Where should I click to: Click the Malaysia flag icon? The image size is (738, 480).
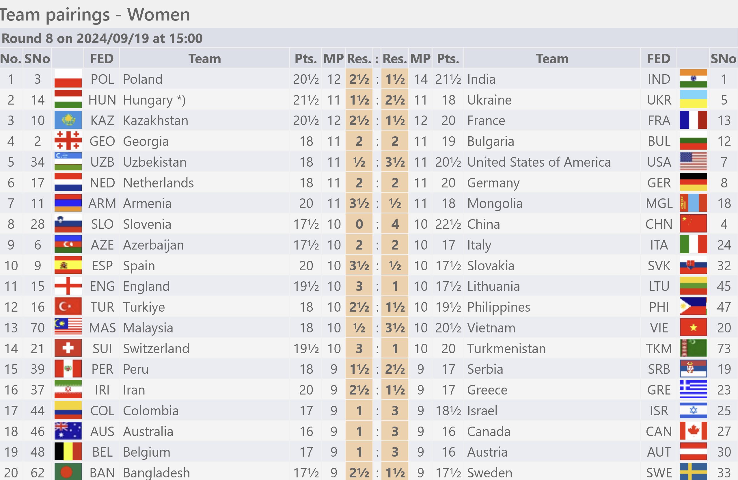pos(68,328)
